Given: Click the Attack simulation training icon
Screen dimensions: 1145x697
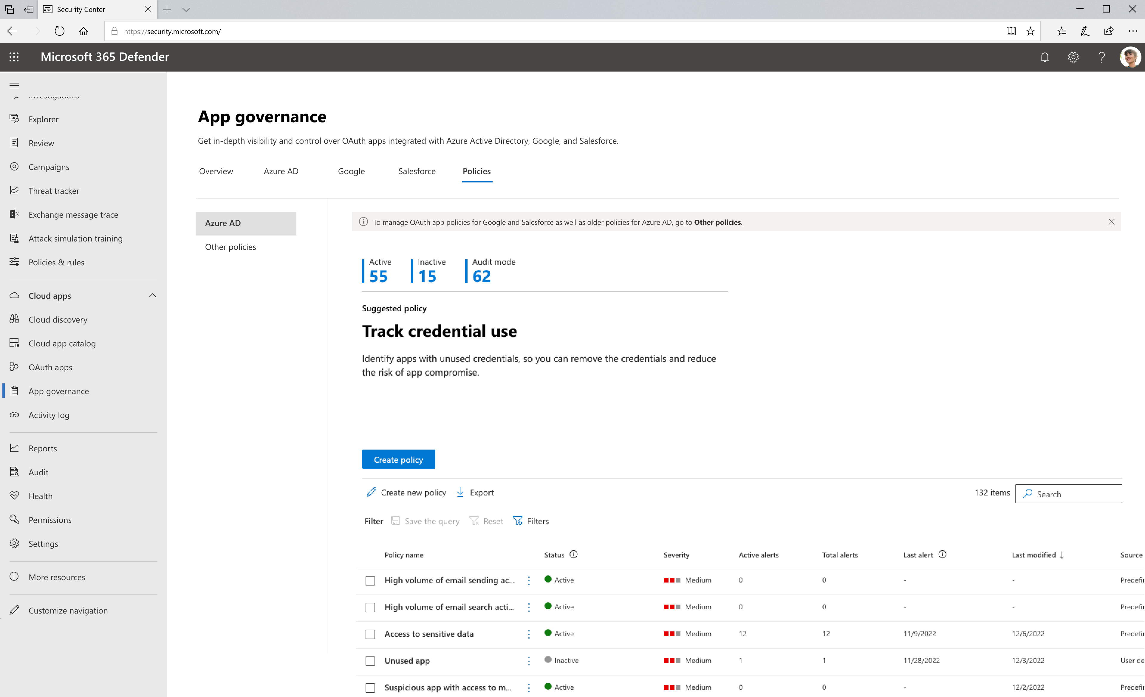Looking at the screenshot, I should coord(15,238).
